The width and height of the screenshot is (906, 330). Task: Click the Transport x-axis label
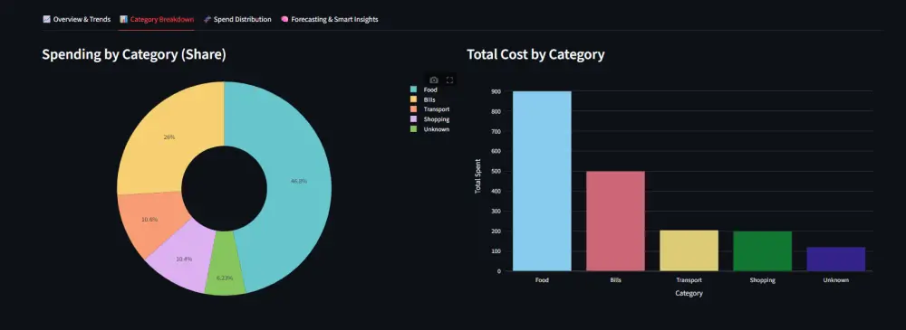[689, 280]
